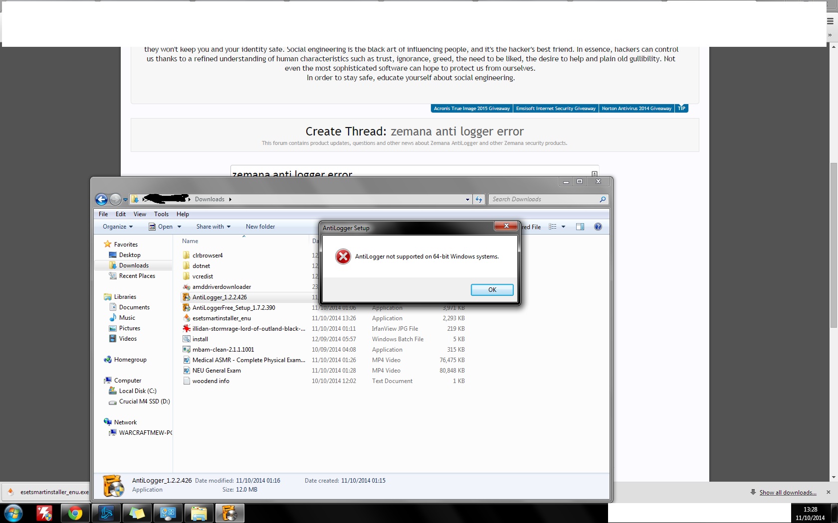838x523 pixels.
Task: Open the address bar history dropdown
Action: tap(467, 199)
